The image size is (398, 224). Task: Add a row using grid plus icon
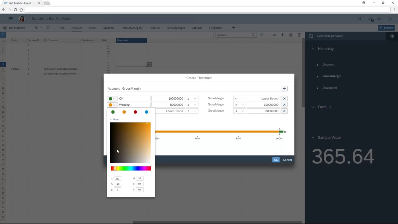tap(282, 35)
